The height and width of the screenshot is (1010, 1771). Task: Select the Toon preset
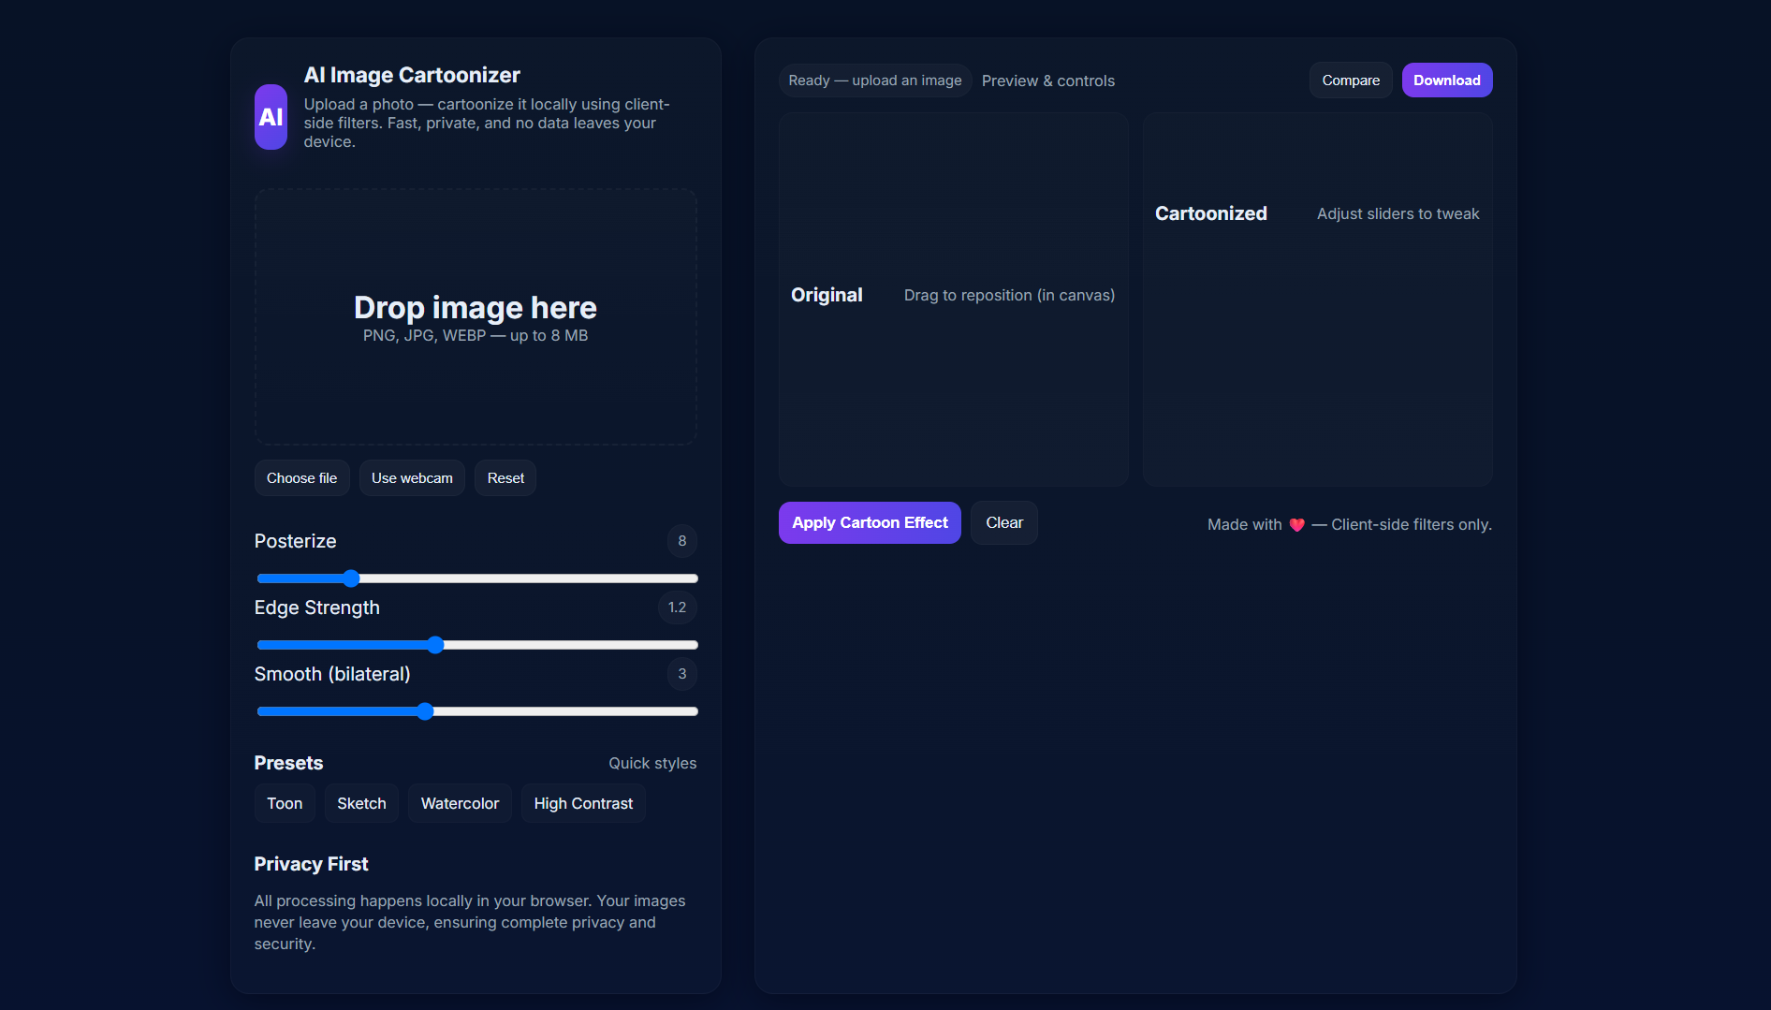[285, 804]
